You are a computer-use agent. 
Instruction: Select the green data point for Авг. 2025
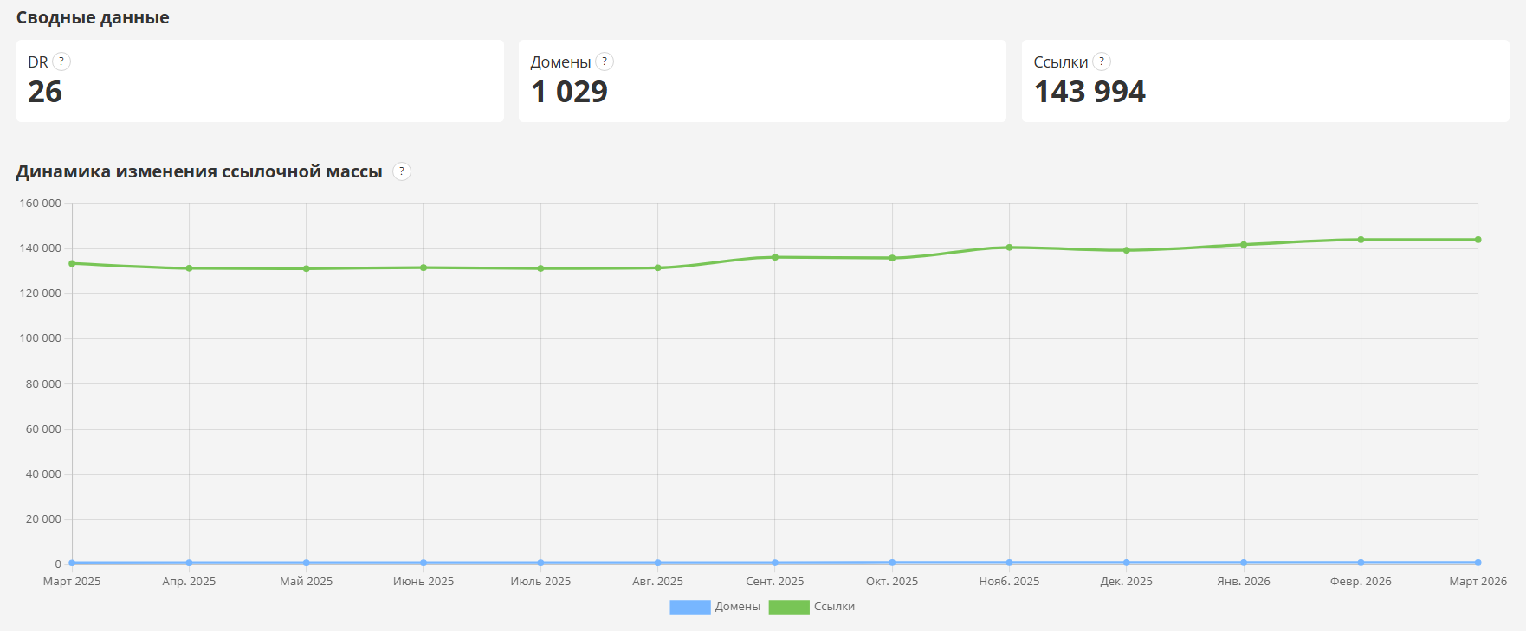[658, 267]
